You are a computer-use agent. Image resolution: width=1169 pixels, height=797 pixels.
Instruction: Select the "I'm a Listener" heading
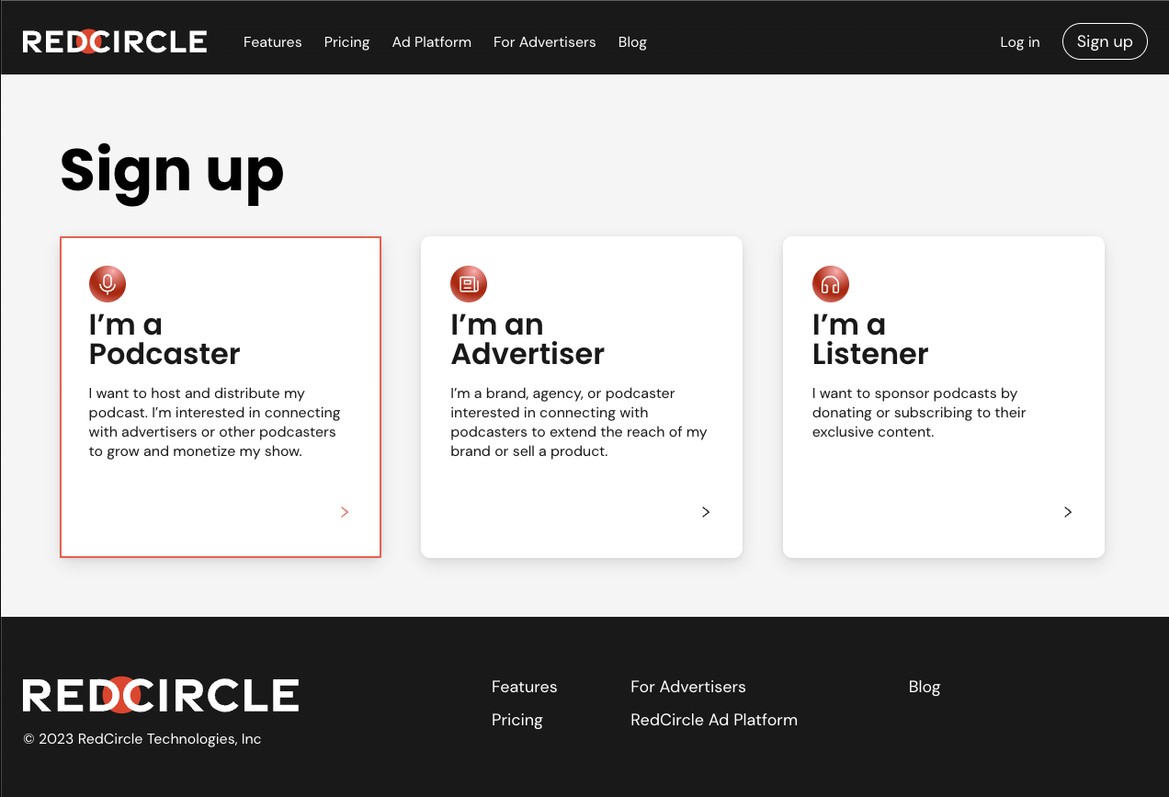870,339
